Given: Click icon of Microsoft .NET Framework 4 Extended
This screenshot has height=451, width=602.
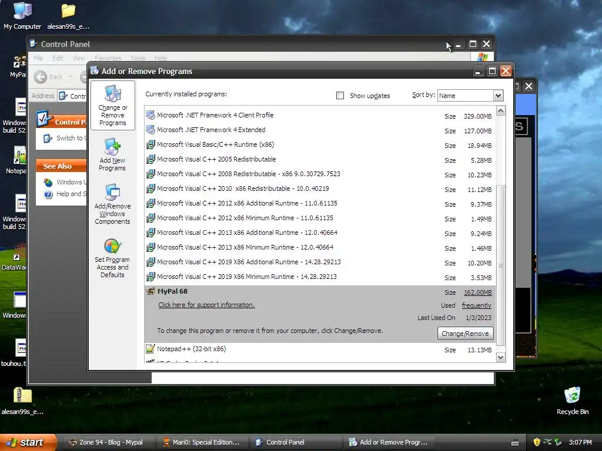Looking at the screenshot, I should pyautogui.click(x=150, y=130).
